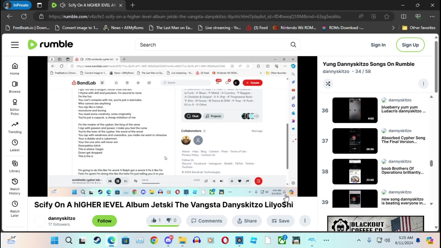Click dannyskitzo playlist author link
441x248 pixels.
click(336, 71)
